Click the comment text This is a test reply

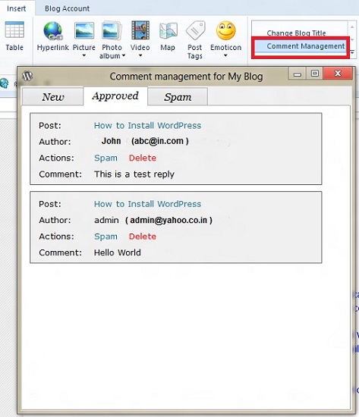click(x=134, y=174)
